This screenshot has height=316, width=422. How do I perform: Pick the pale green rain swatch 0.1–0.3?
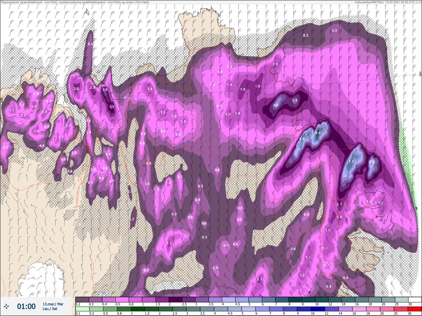click(82, 309)
